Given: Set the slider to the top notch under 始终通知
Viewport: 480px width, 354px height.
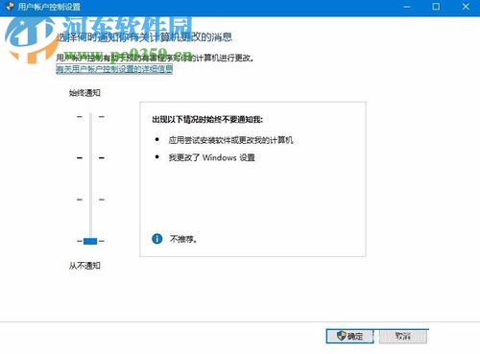Looking at the screenshot, I should click(90, 117).
